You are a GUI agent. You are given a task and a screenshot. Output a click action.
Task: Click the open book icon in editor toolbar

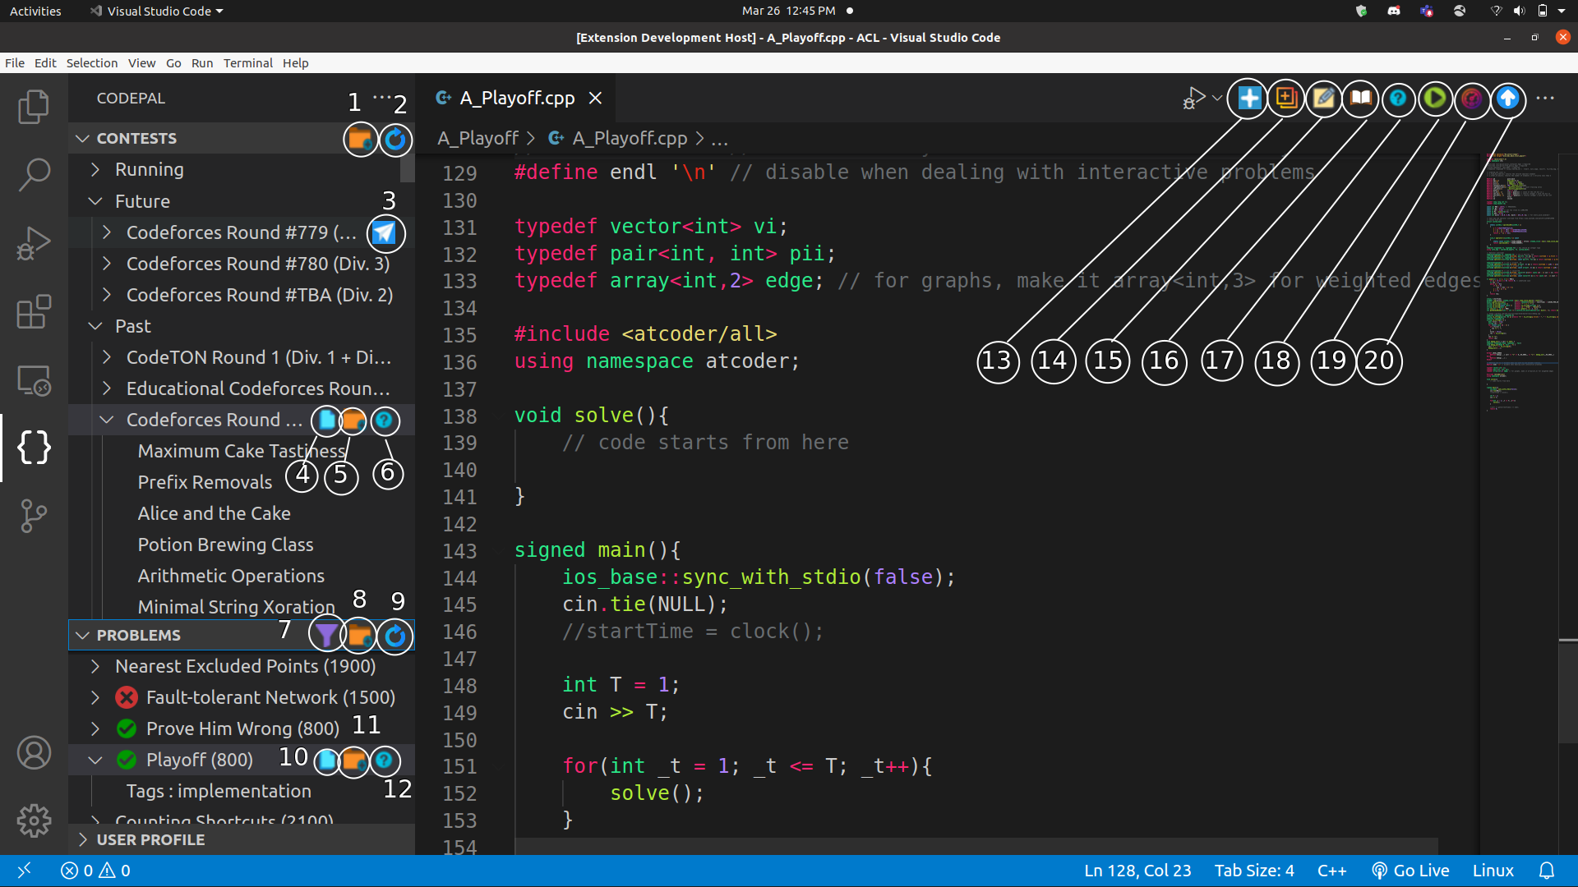pos(1361,99)
